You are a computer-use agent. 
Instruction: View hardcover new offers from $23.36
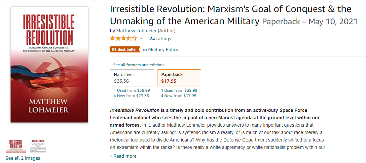pos(131,96)
